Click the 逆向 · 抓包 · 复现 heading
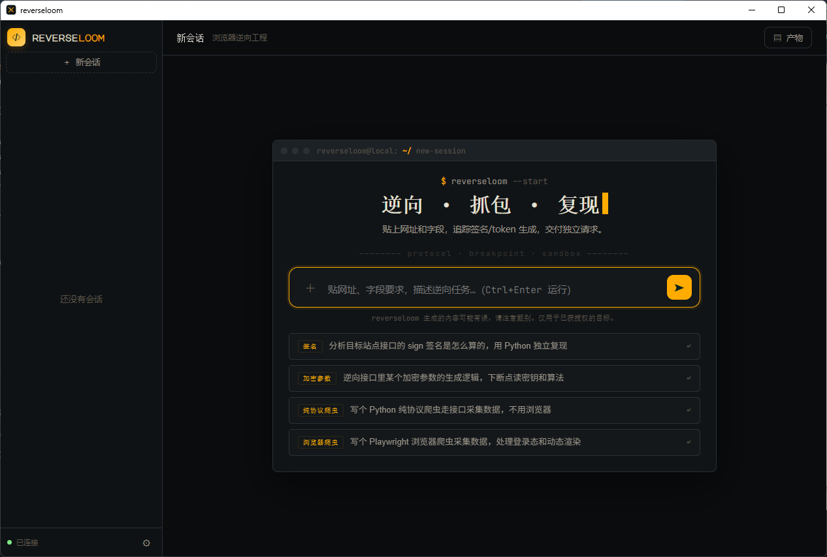The image size is (827, 557). click(495, 204)
